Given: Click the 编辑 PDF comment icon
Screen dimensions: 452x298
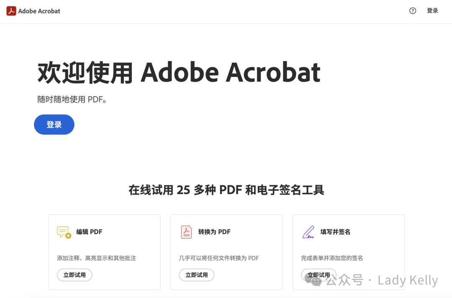Looking at the screenshot, I should tap(64, 232).
